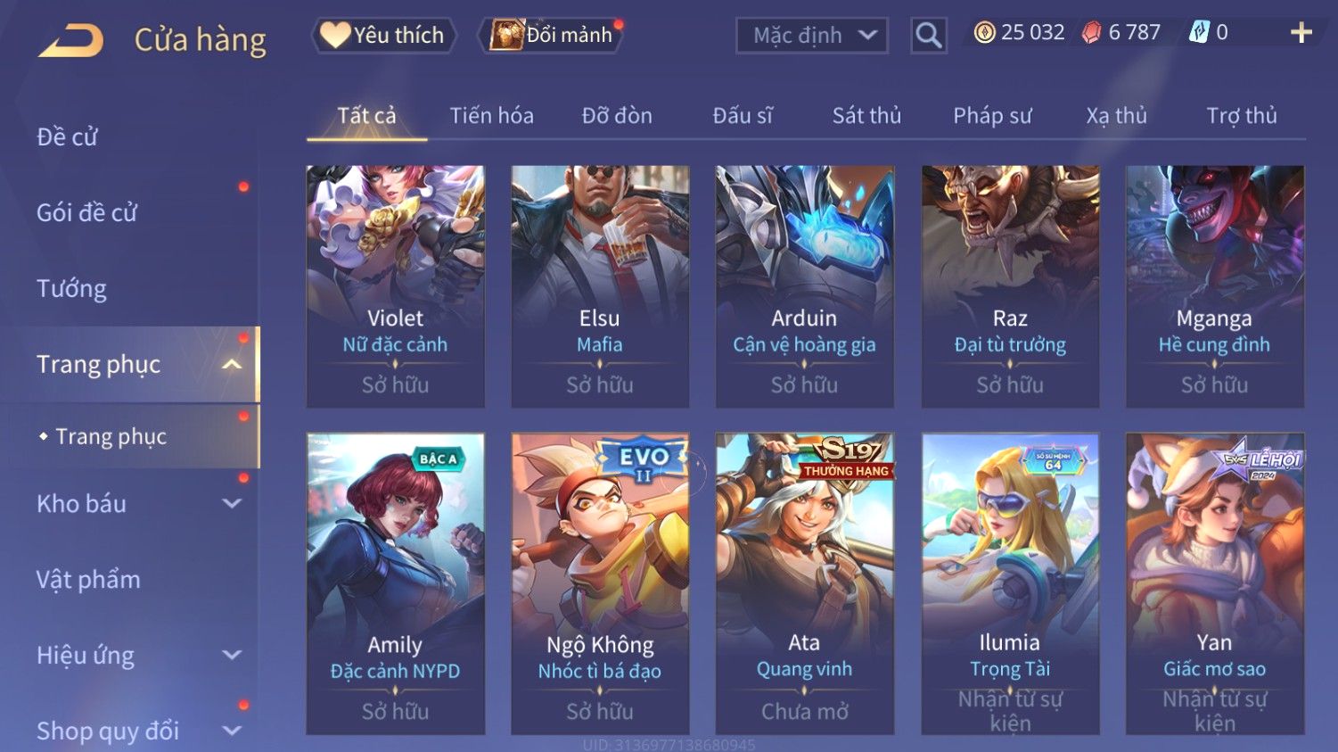Expand the Kho báu sidebar section
This screenshot has height=752, width=1338.
[232, 503]
